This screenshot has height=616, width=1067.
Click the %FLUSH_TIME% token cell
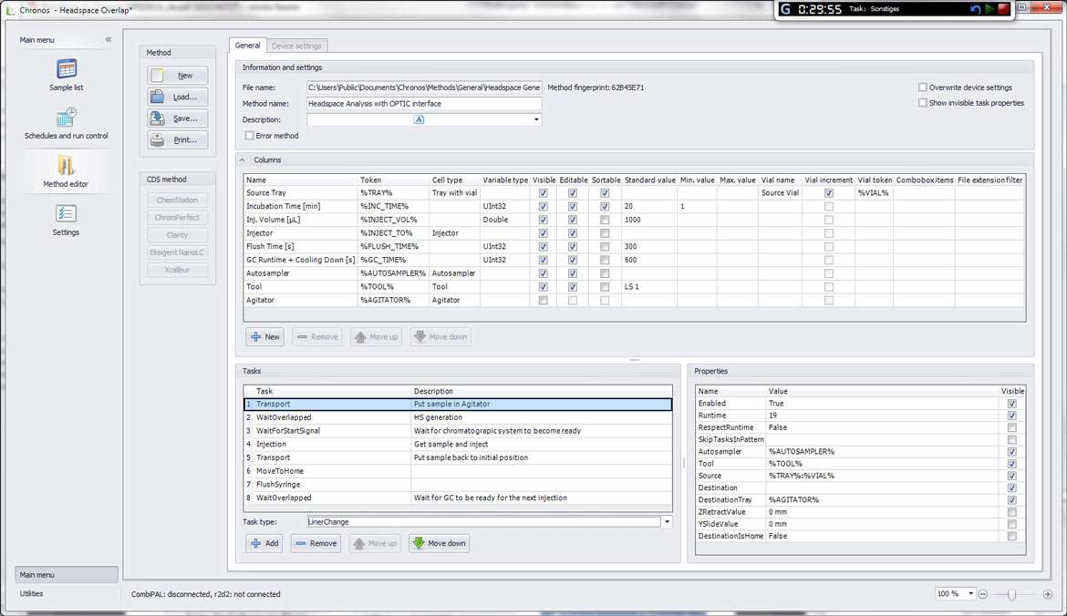pos(393,246)
